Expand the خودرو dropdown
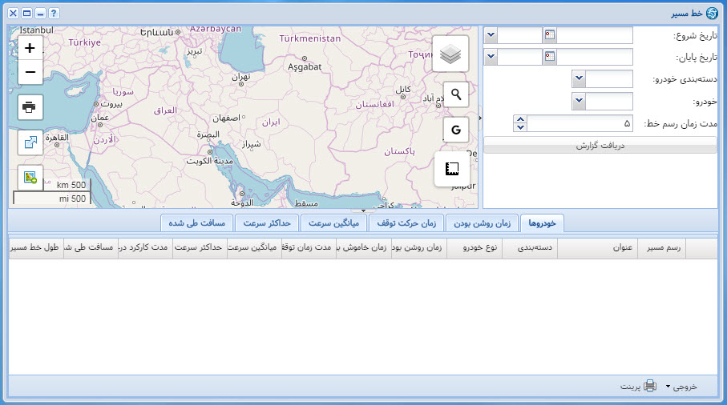The height and width of the screenshot is (405, 727). click(x=579, y=102)
